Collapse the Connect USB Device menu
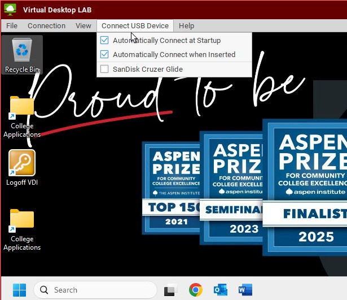The width and height of the screenshot is (347, 300). coord(135,26)
